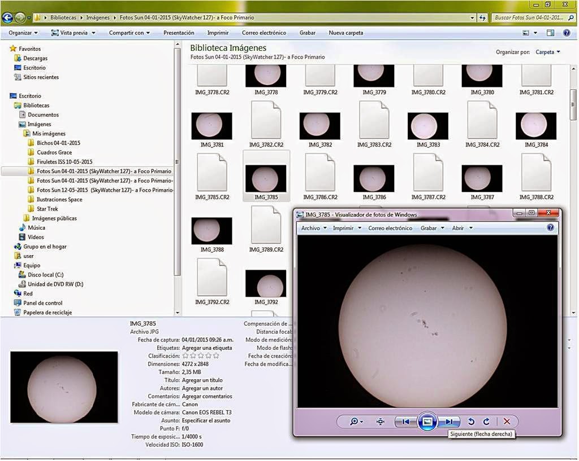The width and height of the screenshot is (579, 461).
Task: Select the Música library
Action: 36,228
